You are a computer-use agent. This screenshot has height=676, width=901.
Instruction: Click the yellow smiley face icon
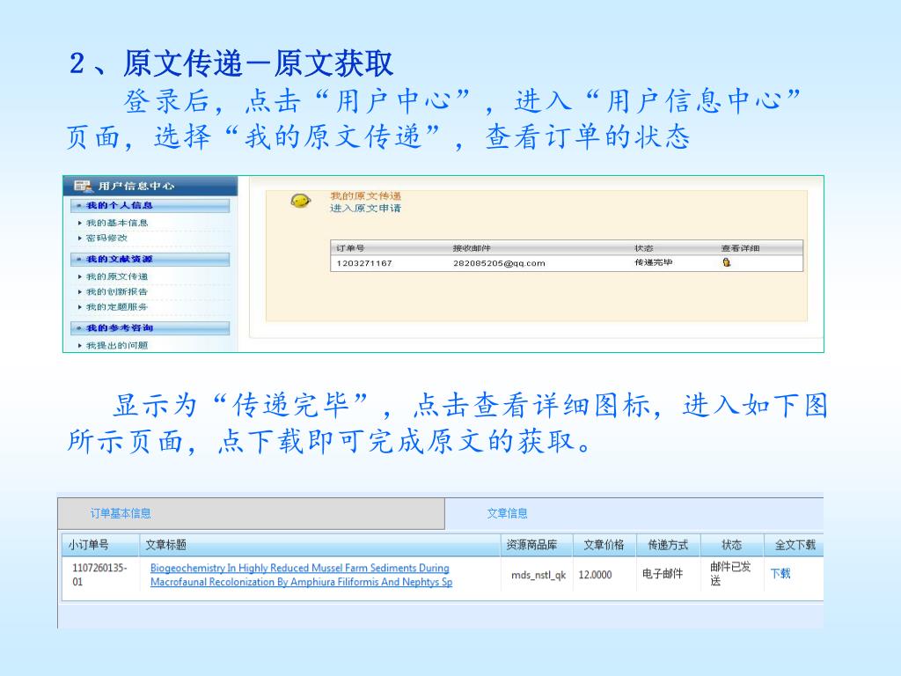click(x=301, y=201)
